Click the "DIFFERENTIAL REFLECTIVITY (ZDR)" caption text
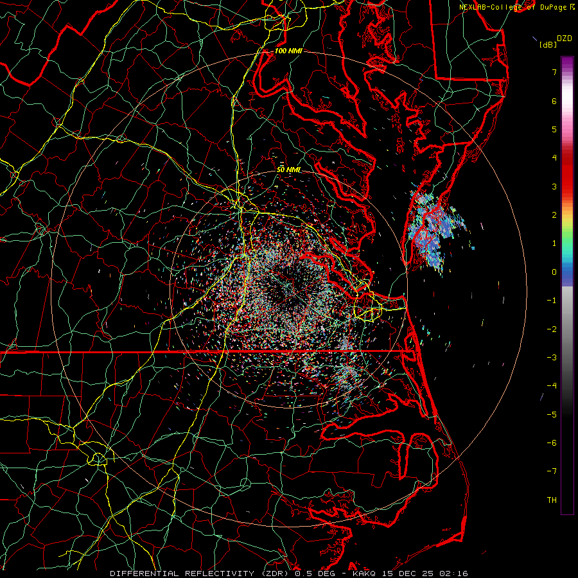Image resolution: width=578 pixels, height=578 pixels. [x=200, y=574]
